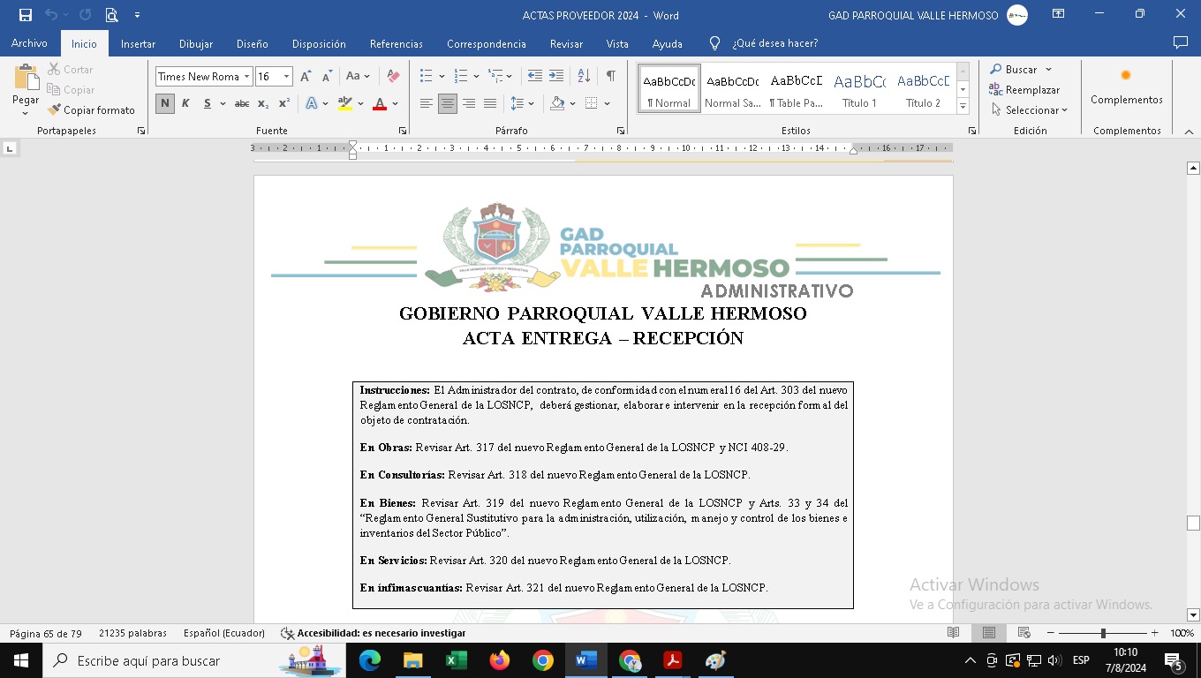Switch to the Referencias tab
The width and height of the screenshot is (1201, 678).
[x=396, y=43]
